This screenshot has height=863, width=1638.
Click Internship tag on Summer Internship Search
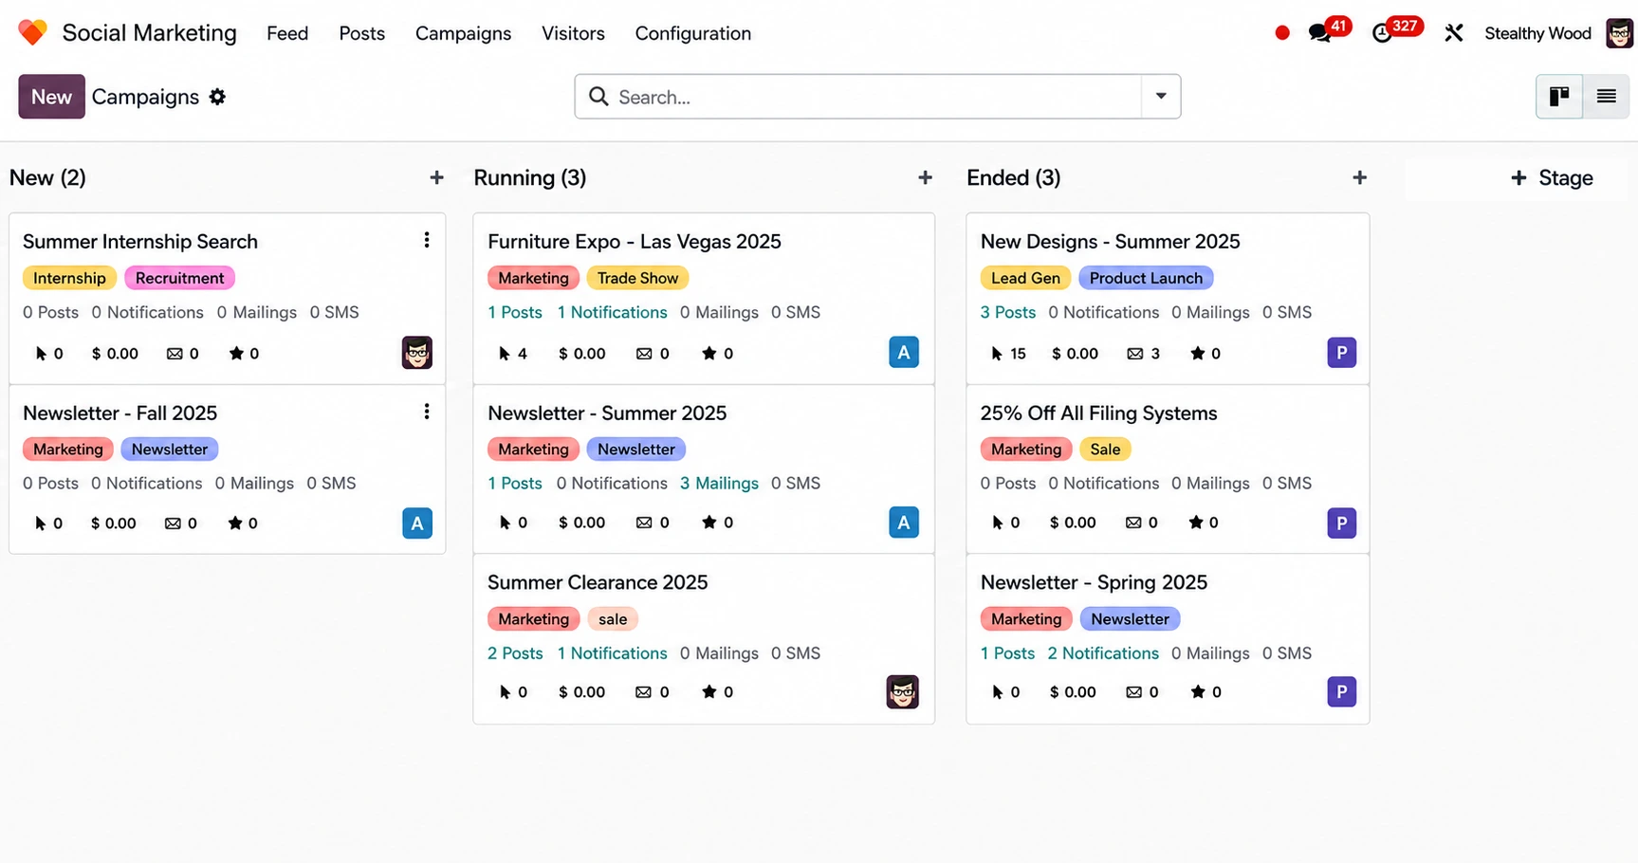click(x=69, y=278)
